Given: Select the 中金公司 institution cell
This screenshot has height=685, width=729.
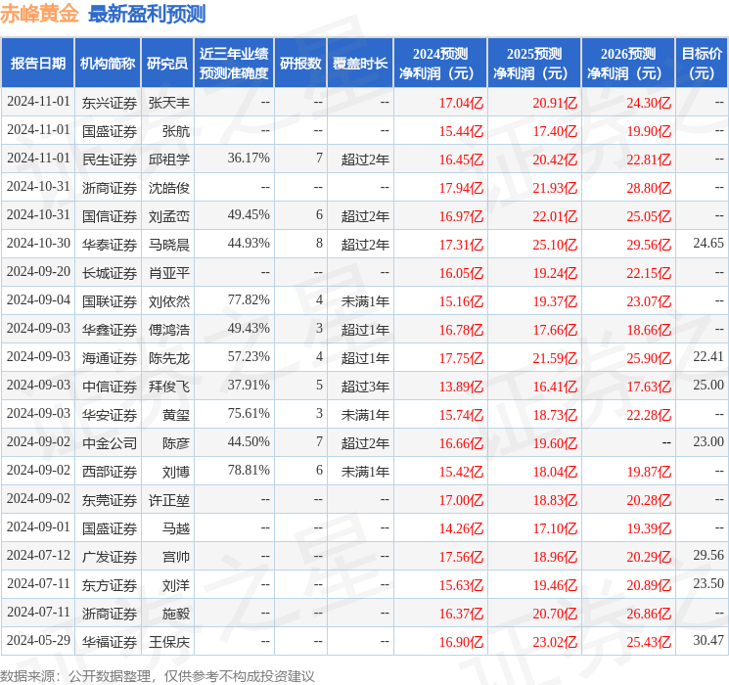Looking at the screenshot, I should 110,443.
